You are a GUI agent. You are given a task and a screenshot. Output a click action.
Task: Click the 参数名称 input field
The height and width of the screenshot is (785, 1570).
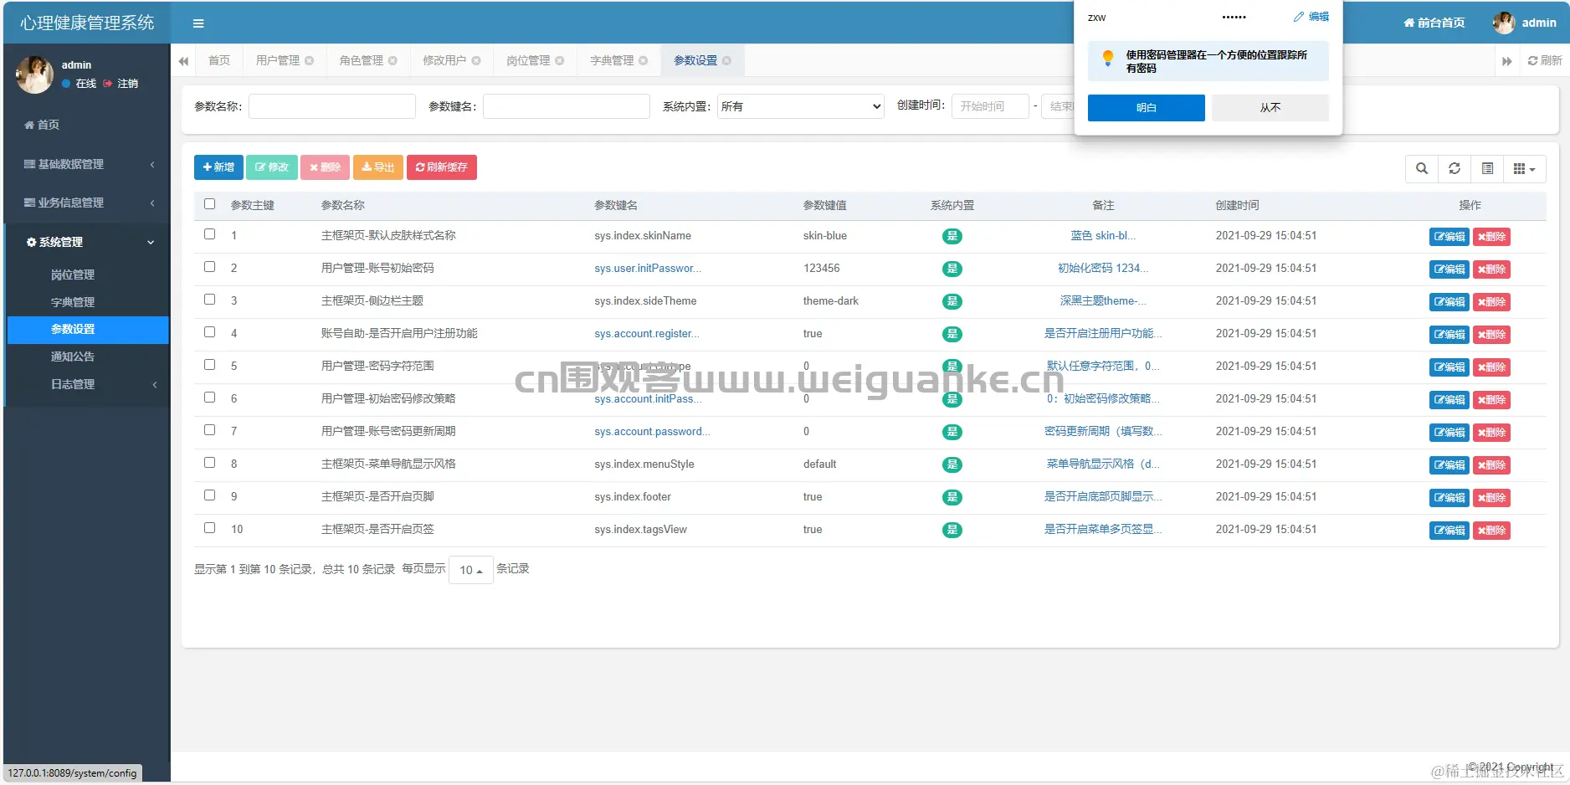(332, 106)
